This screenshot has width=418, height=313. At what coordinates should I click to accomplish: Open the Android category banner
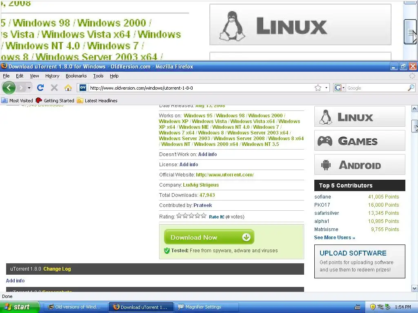(x=360, y=165)
